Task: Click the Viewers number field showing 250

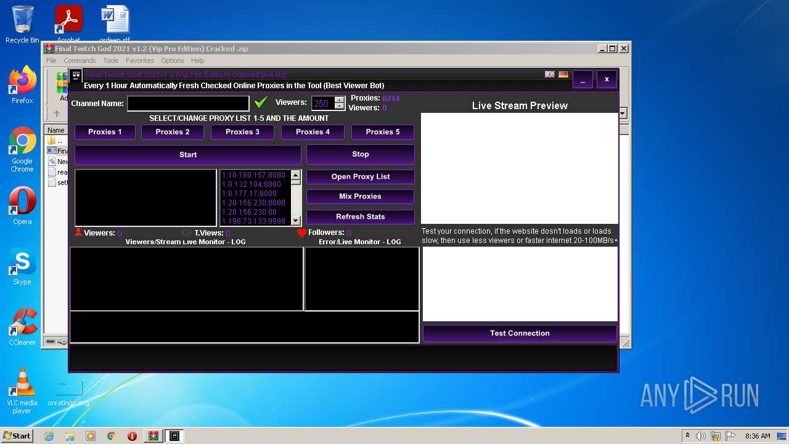Action: point(323,104)
